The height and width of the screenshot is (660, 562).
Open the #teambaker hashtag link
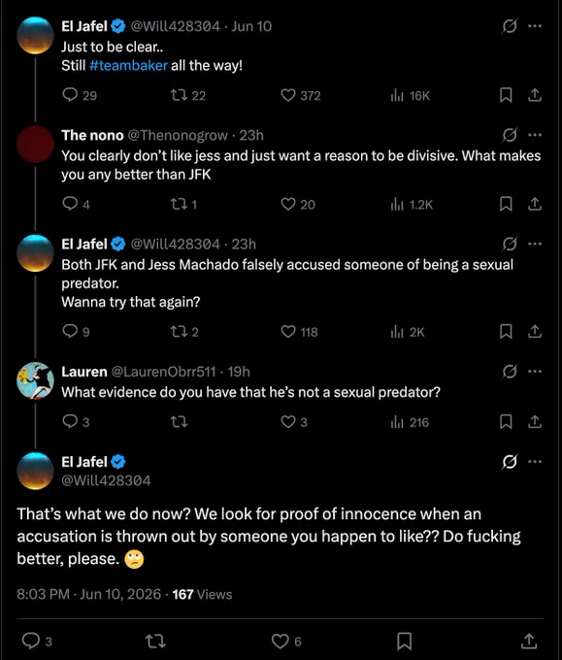[128, 66]
